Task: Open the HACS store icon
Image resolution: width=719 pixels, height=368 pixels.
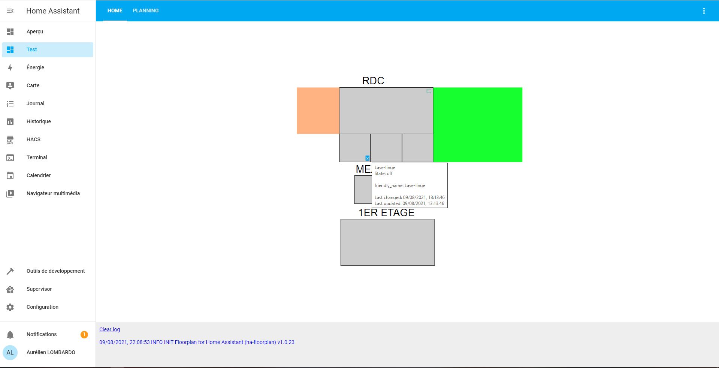Action: [x=10, y=140]
